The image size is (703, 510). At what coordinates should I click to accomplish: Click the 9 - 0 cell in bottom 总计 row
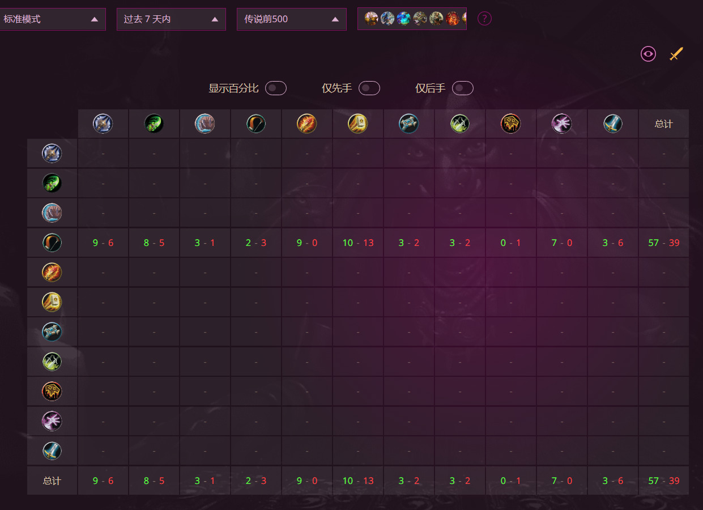click(307, 481)
